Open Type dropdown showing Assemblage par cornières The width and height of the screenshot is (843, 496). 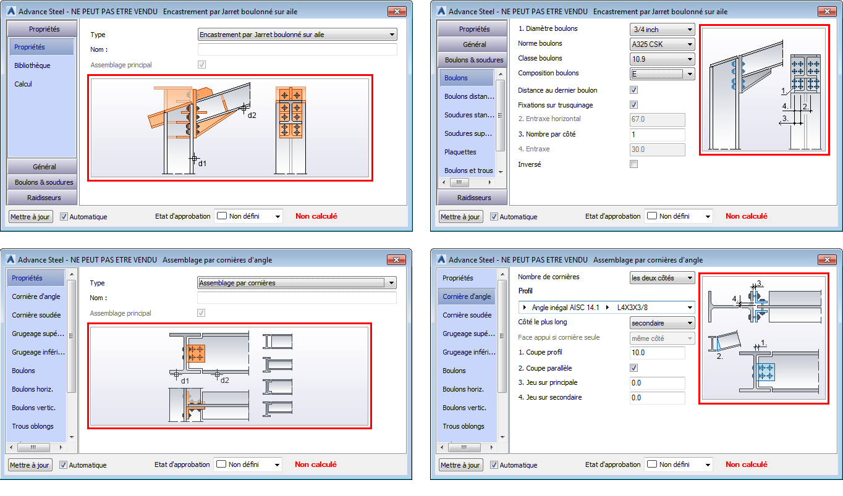[x=297, y=283]
